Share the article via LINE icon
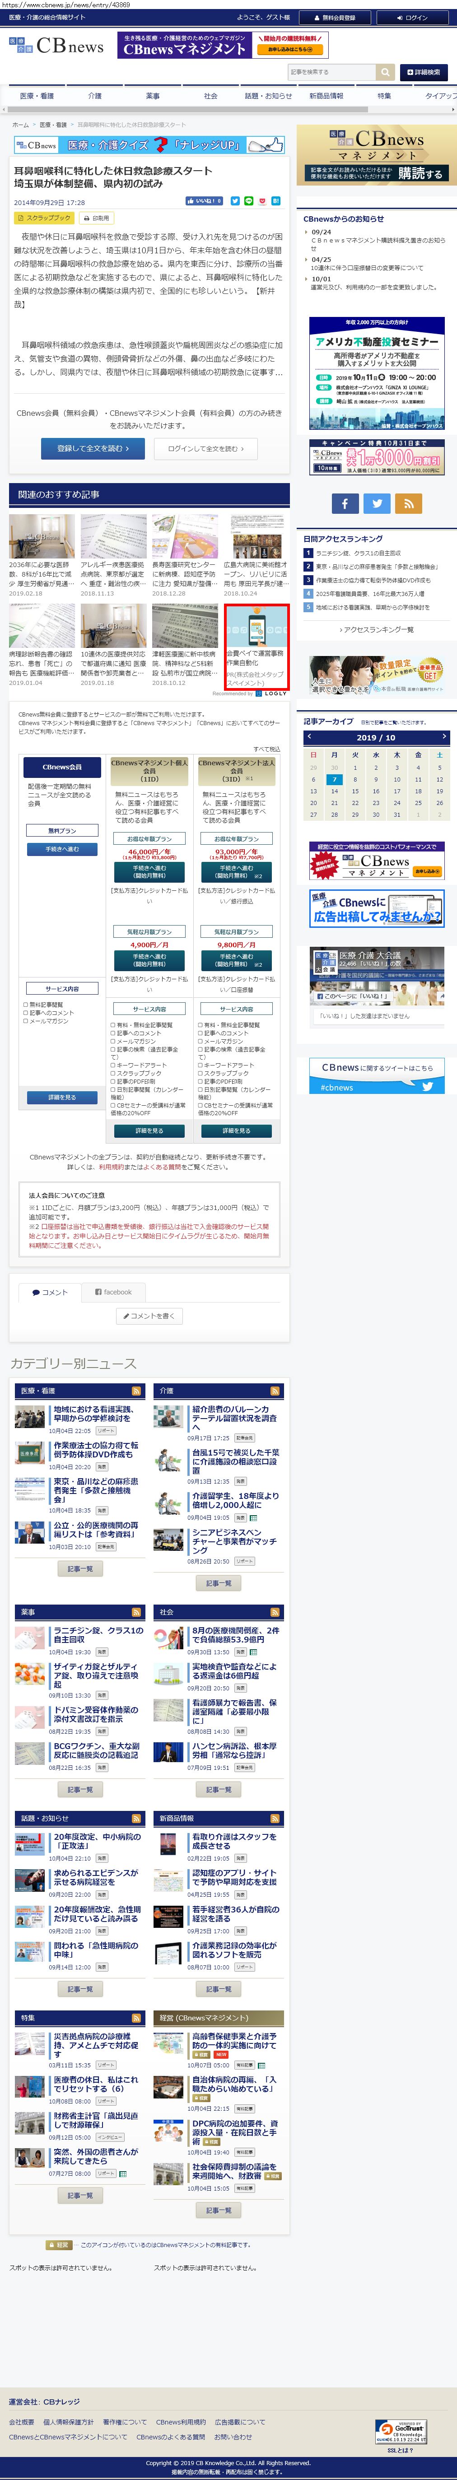457x2480 pixels. 248,201
